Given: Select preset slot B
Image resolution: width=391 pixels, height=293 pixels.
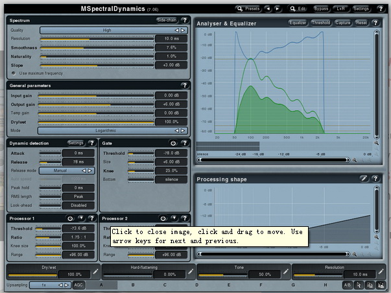Looking at the screenshot, I should coord(133,285).
